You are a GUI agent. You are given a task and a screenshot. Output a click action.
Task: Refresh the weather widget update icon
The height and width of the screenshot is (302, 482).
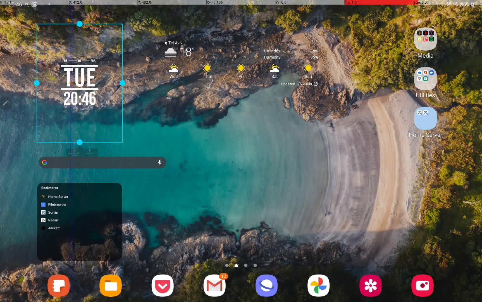point(316,84)
